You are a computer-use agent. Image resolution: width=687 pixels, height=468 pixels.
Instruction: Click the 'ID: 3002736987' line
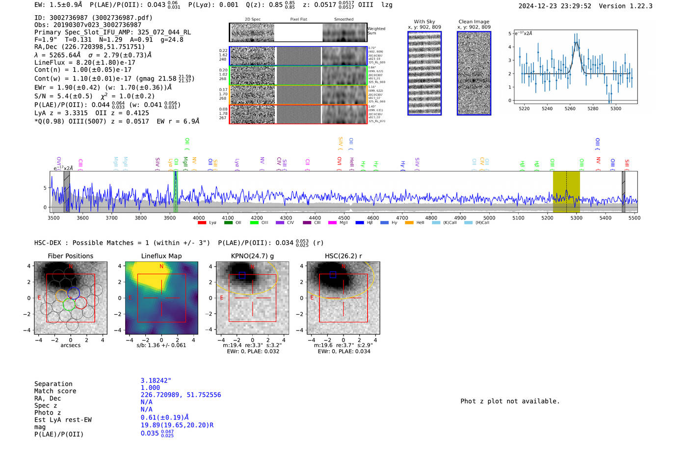pyautogui.click(x=93, y=18)
